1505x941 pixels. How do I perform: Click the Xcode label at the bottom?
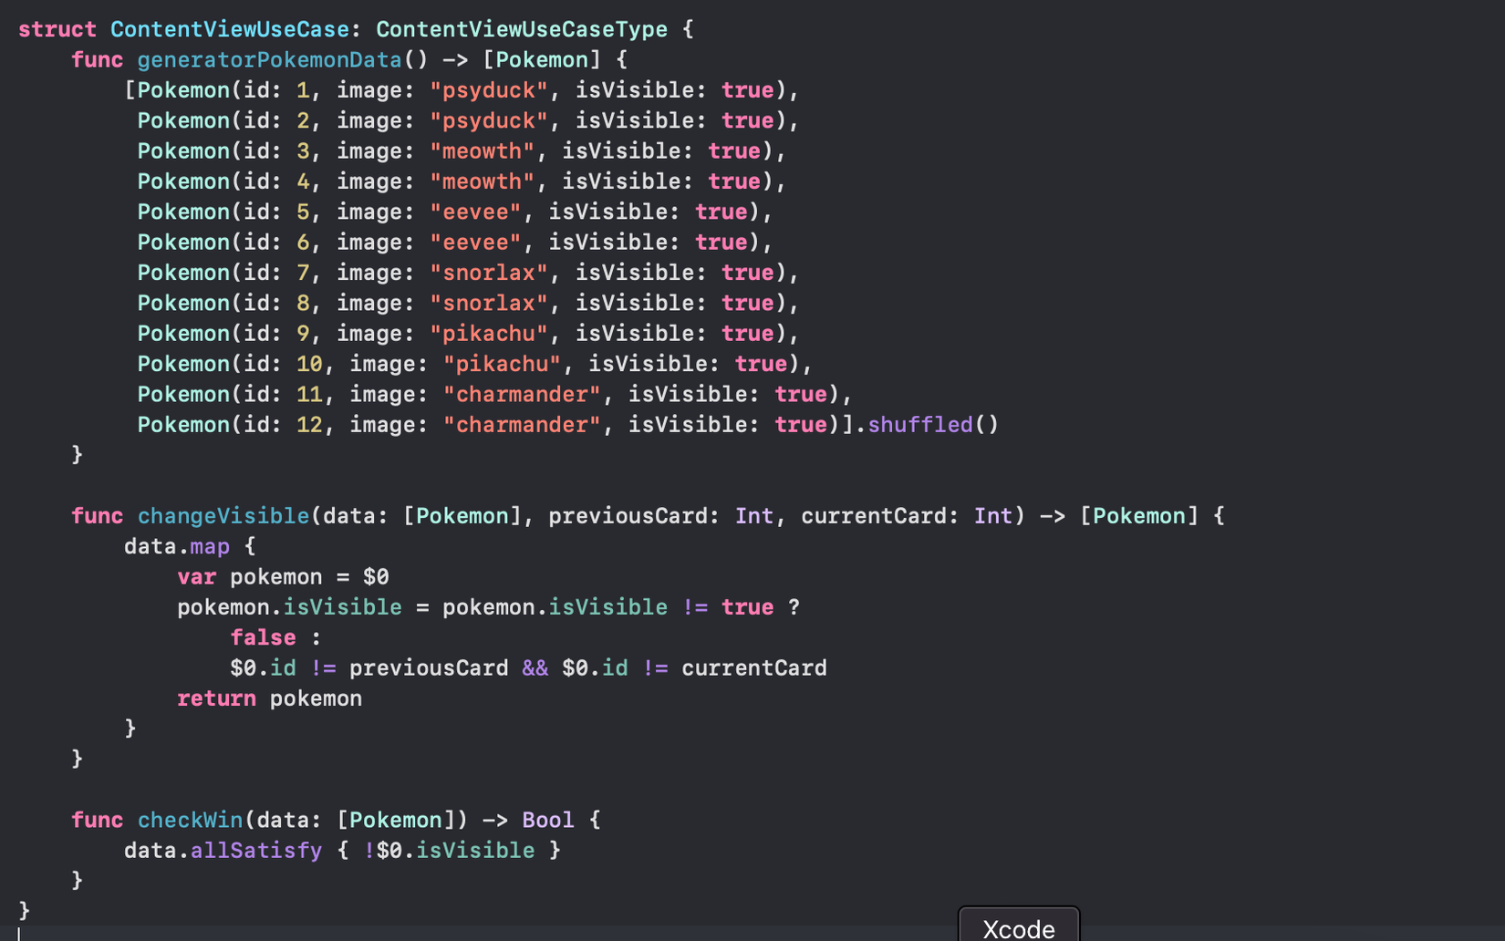(1018, 928)
